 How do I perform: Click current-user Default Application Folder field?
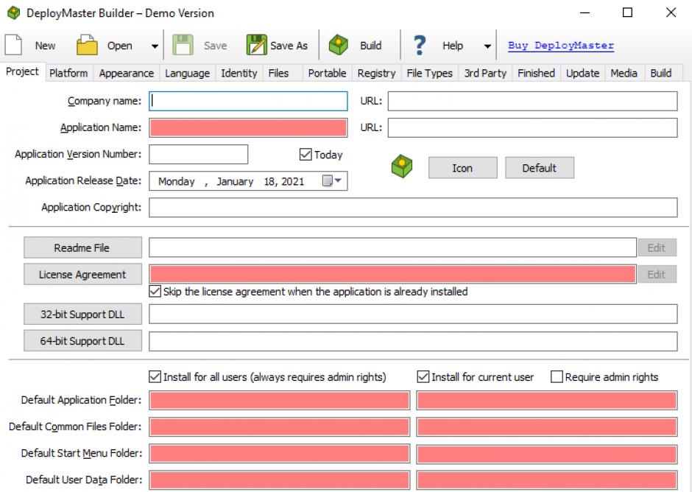(x=547, y=400)
